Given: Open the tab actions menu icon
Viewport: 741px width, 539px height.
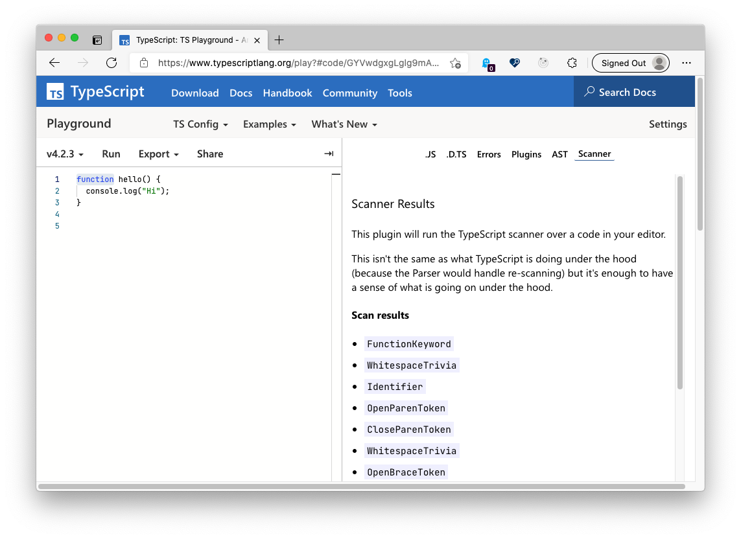Looking at the screenshot, I should tap(97, 40).
